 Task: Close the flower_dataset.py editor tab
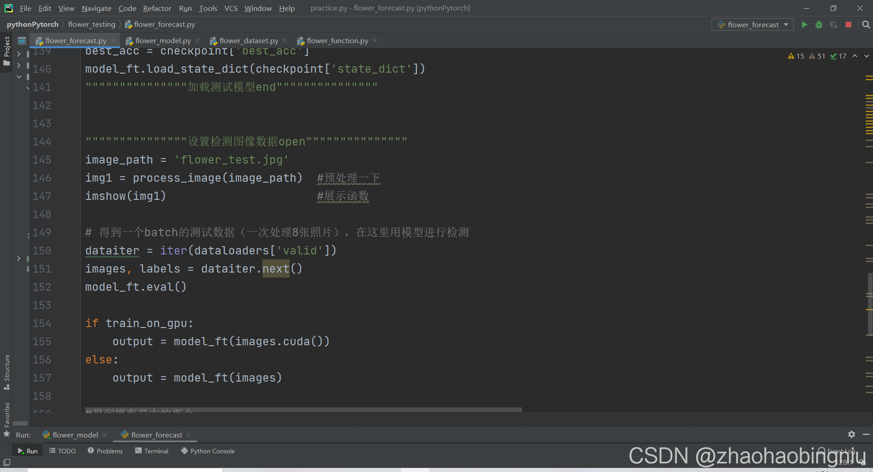[x=285, y=40]
